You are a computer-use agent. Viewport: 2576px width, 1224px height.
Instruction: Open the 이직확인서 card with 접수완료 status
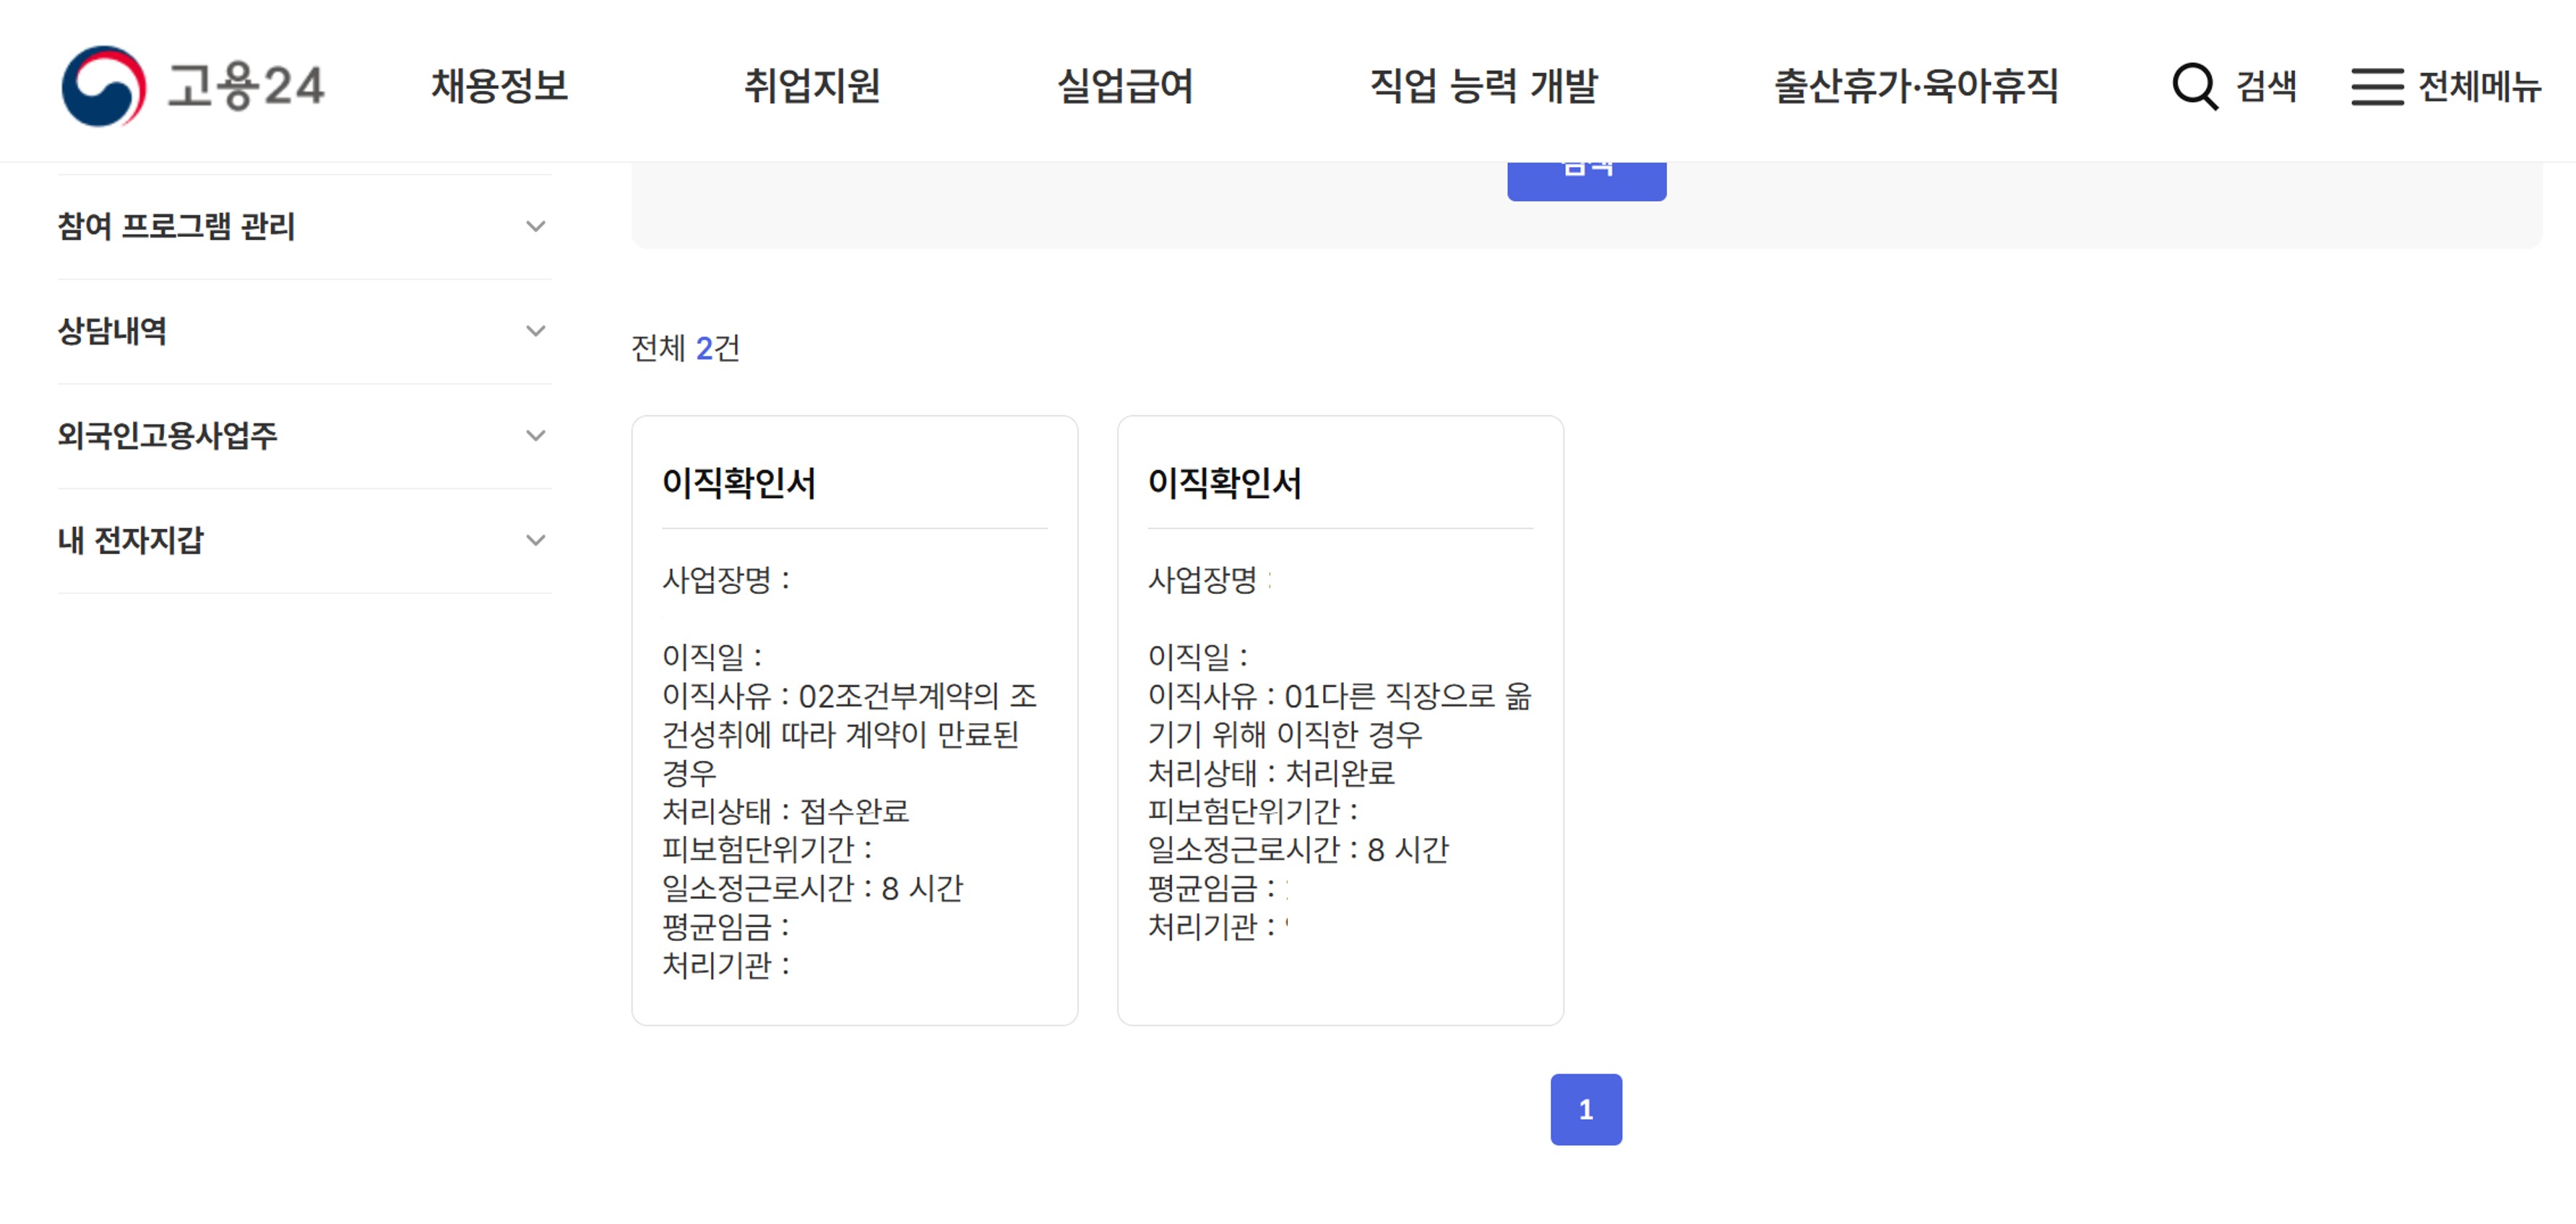click(854, 720)
